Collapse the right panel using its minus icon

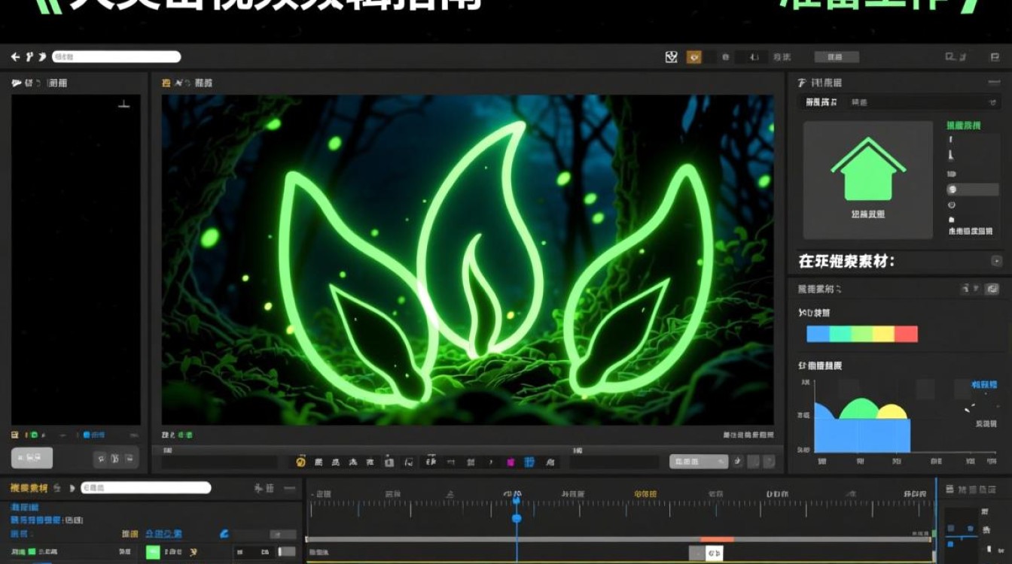click(x=994, y=83)
